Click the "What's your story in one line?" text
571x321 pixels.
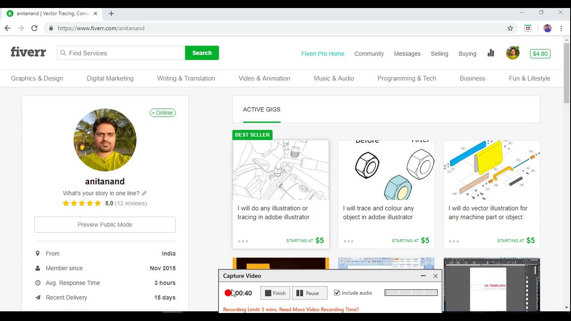[x=101, y=193]
